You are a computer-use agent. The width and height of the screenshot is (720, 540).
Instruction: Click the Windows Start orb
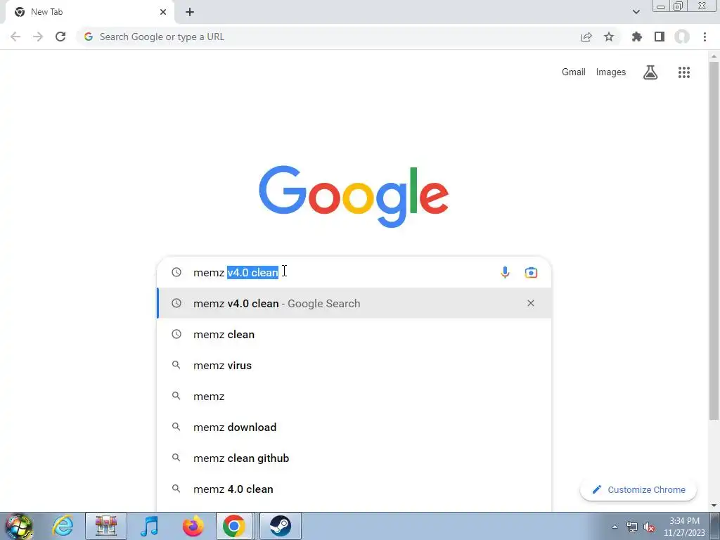pos(18,526)
